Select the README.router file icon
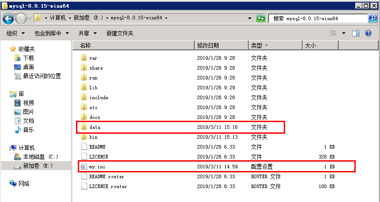This screenshot has height=202, width=380. tap(84, 176)
